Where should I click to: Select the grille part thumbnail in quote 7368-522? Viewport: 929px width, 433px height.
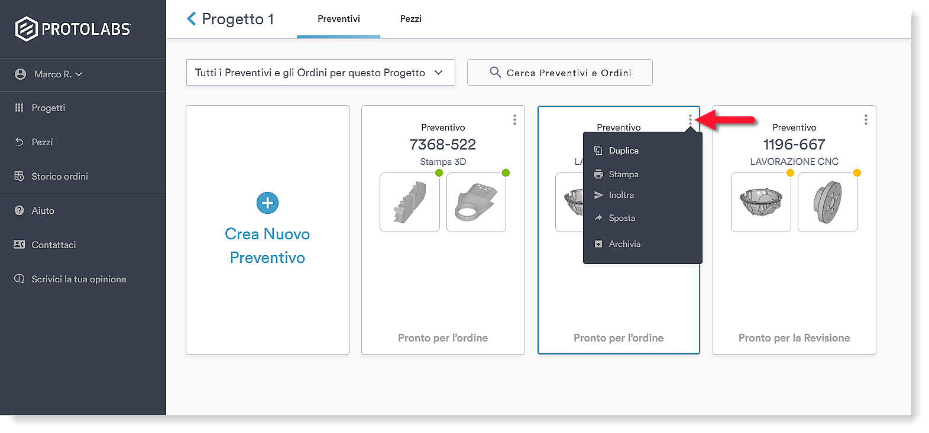click(410, 202)
